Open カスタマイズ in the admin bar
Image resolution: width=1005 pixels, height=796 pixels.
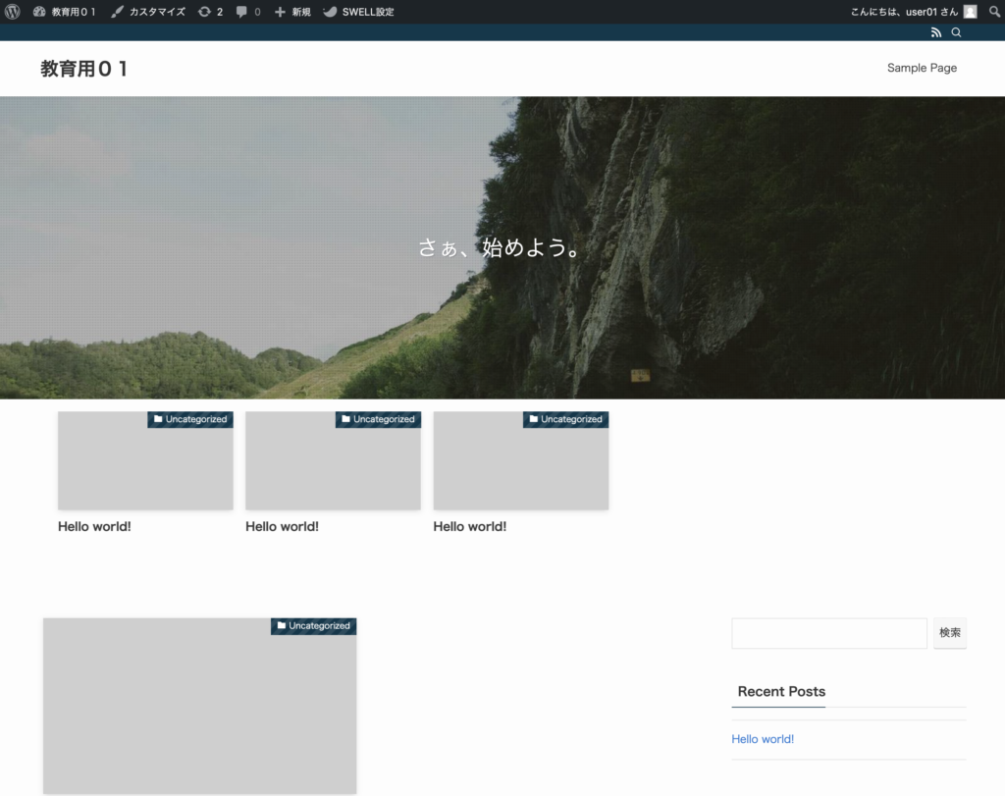click(x=148, y=12)
